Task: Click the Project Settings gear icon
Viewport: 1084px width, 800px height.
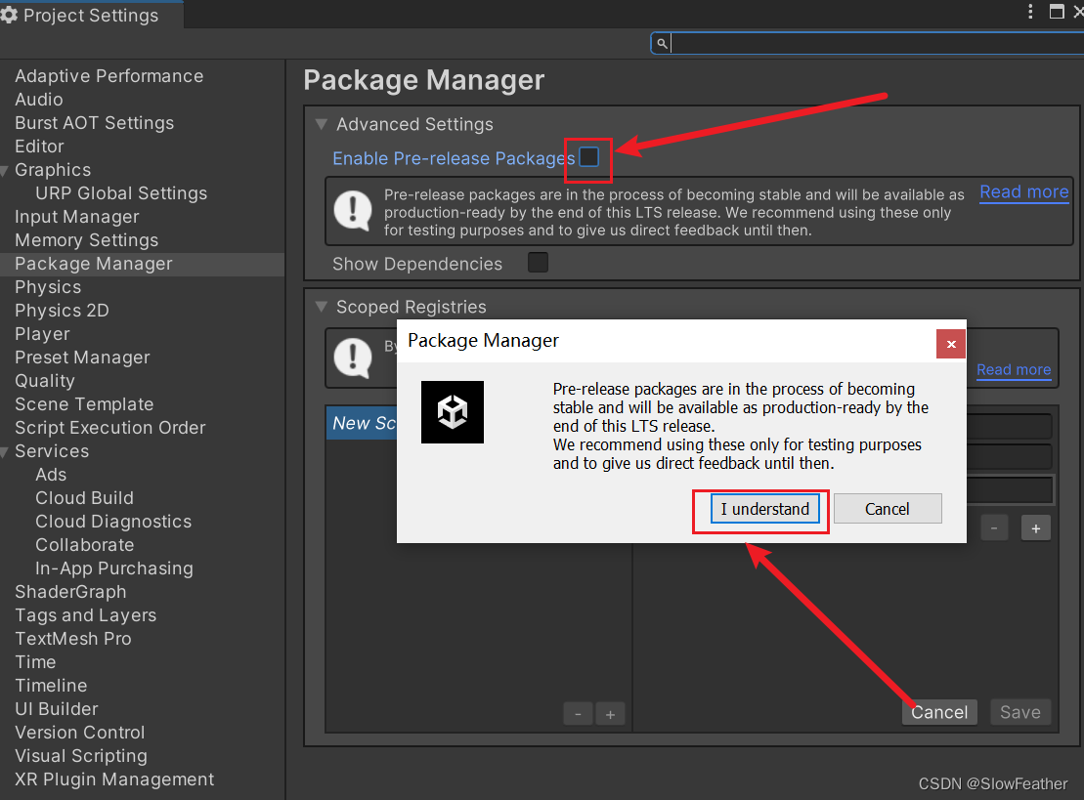Action: coord(9,15)
